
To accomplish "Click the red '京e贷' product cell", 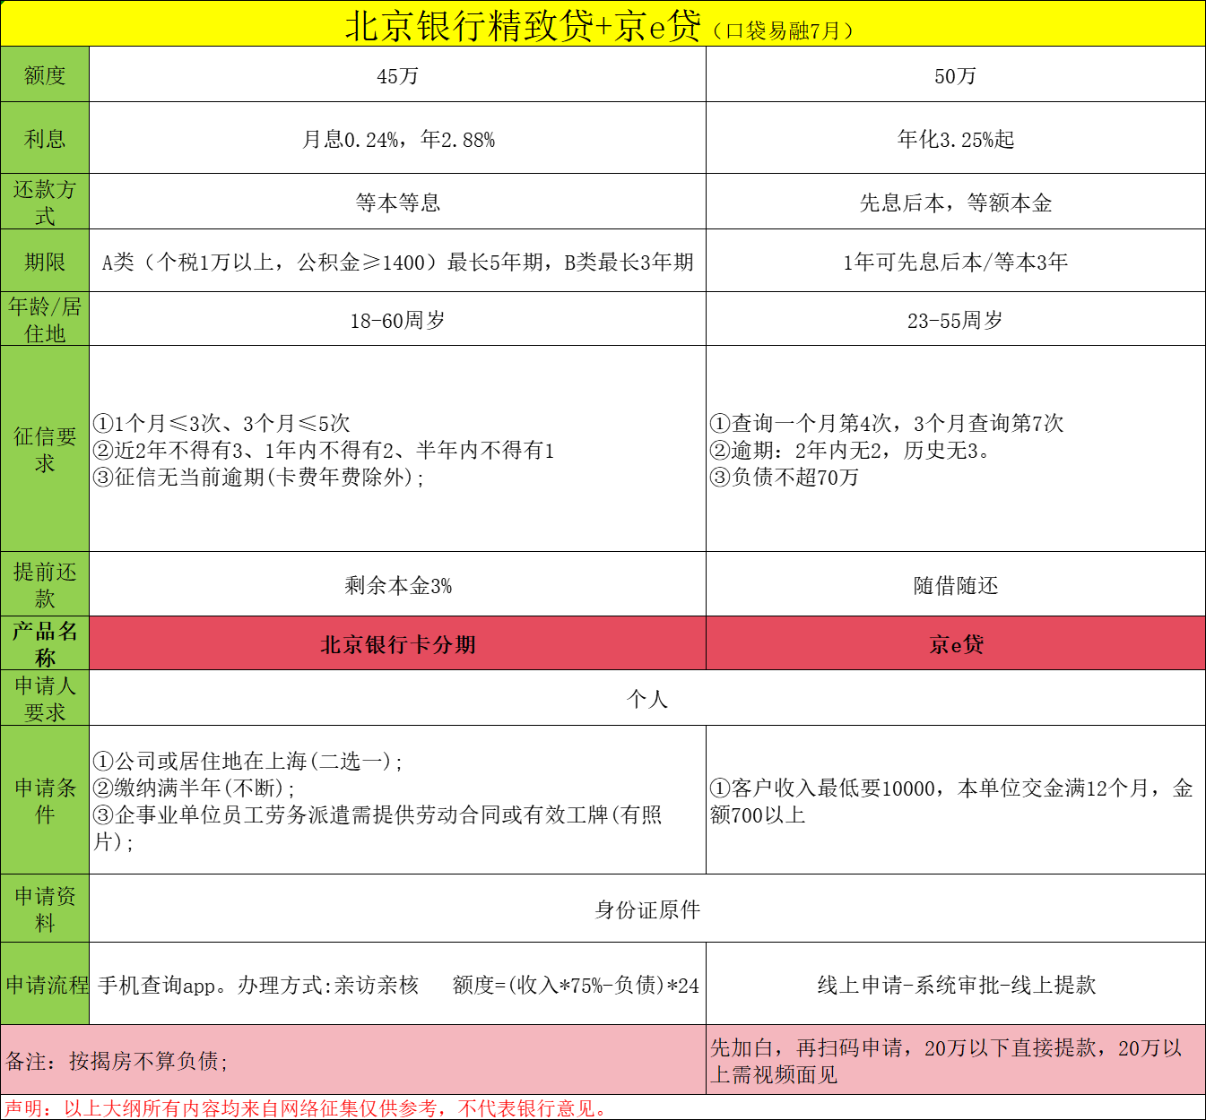I will 955,644.
